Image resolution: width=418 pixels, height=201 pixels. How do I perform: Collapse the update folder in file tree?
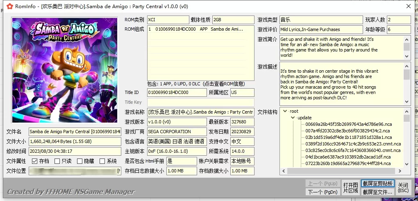pyautogui.click(x=293, y=118)
